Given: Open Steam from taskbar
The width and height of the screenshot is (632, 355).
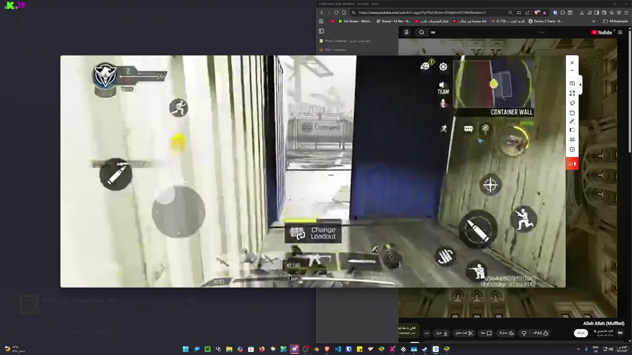Looking at the screenshot, I should click(425, 349).
